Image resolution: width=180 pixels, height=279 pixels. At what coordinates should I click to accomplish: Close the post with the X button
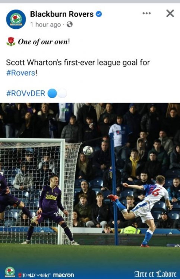170,13
